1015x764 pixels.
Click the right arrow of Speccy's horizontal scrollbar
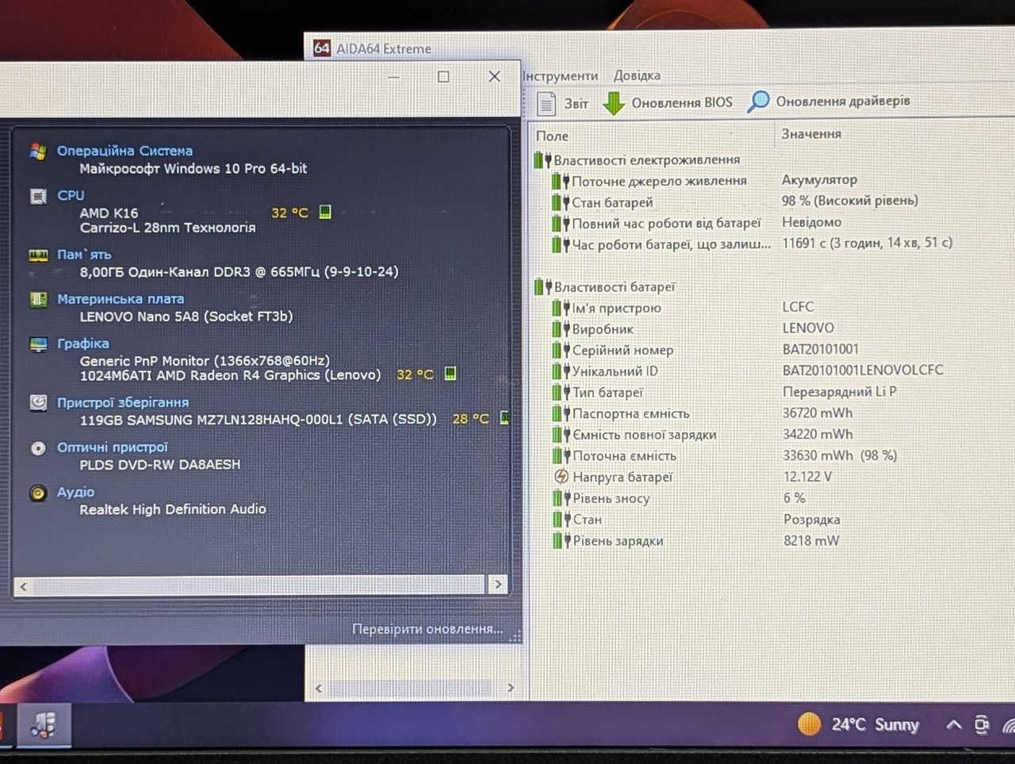click(498, 585)
